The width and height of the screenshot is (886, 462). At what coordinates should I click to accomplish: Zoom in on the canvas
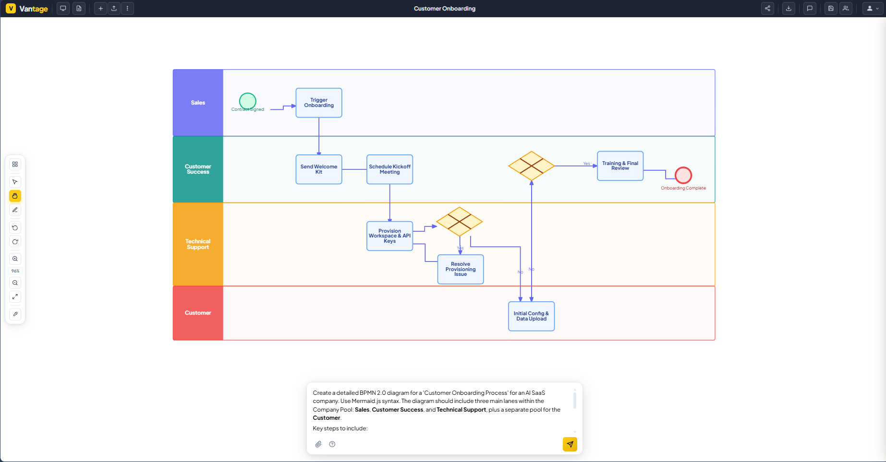[x=15, y=259]
